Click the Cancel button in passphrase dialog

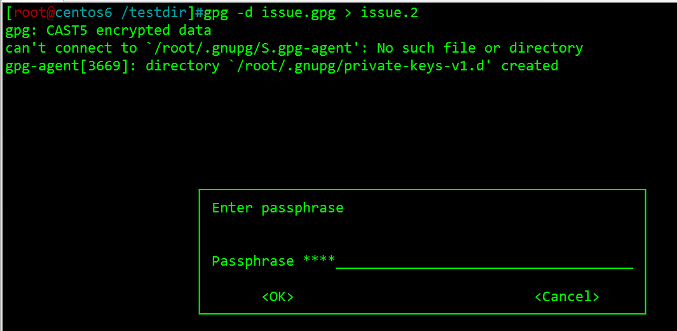(x=567, y=297)
